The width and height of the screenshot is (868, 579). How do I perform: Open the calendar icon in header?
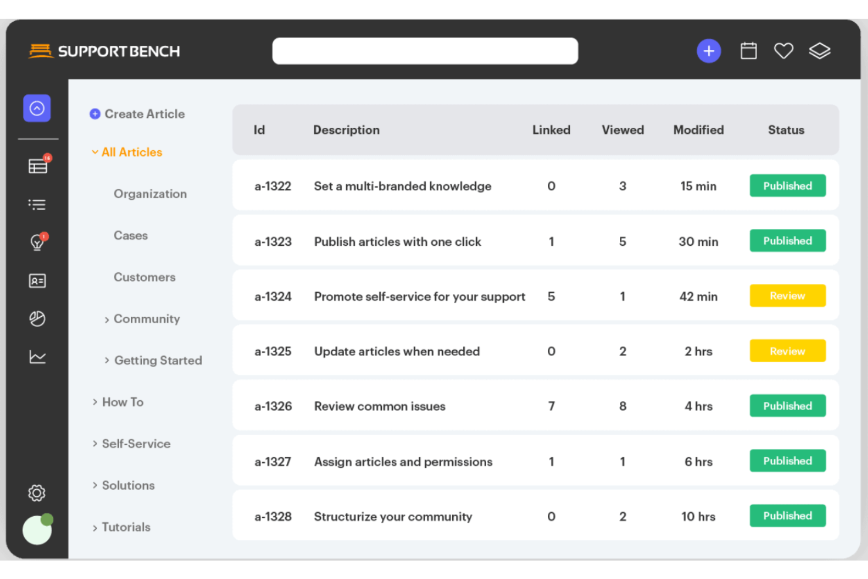(748, 51)
